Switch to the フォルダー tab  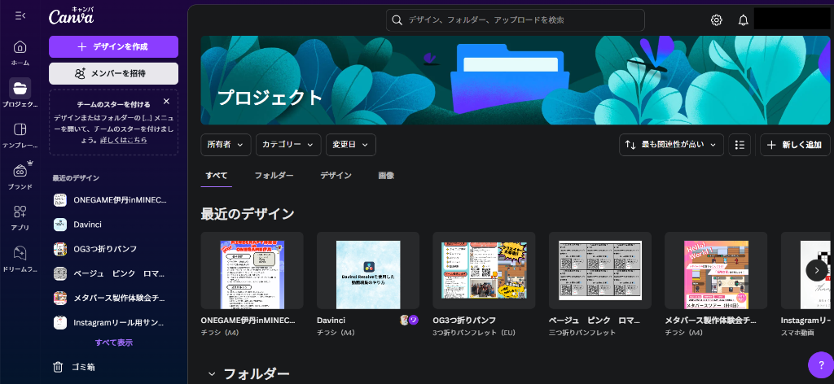[x=274, y=175]
